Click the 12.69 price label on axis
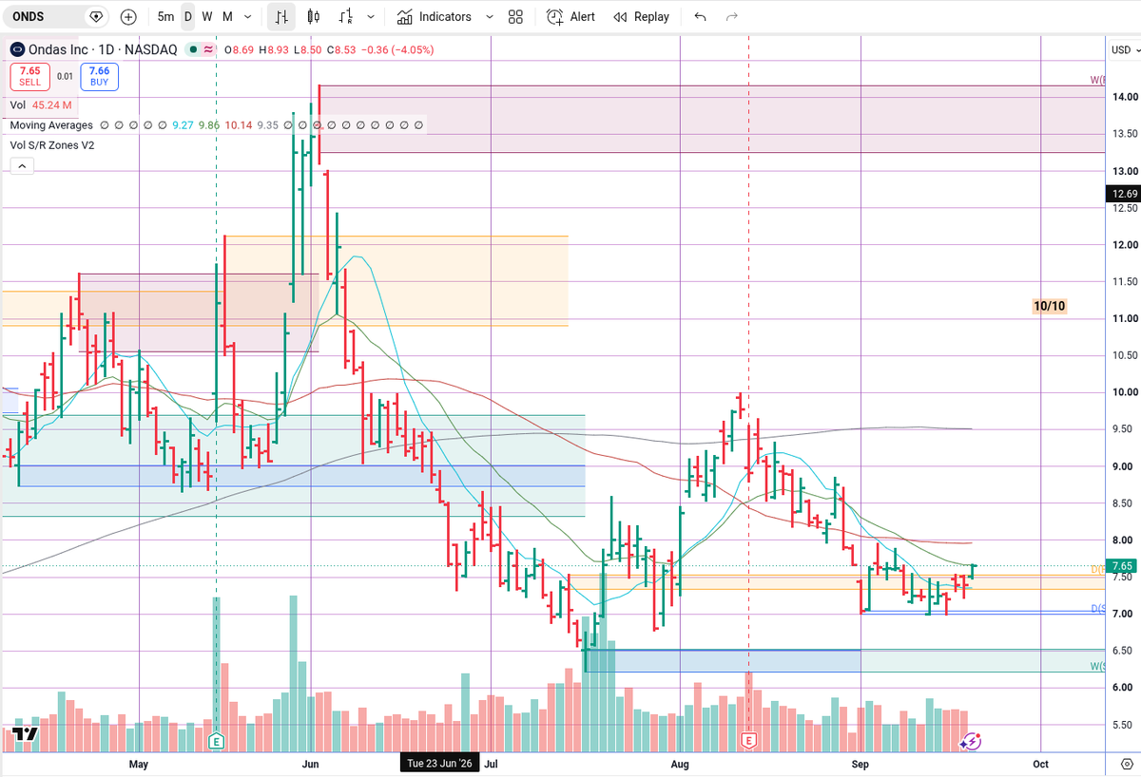The height and width of the screenshot is (777, 1141). [1124, 194]
